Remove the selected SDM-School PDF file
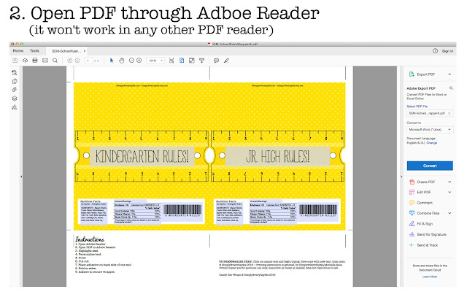The width and height of the screenshot is (467, 297). pos(449,113)
